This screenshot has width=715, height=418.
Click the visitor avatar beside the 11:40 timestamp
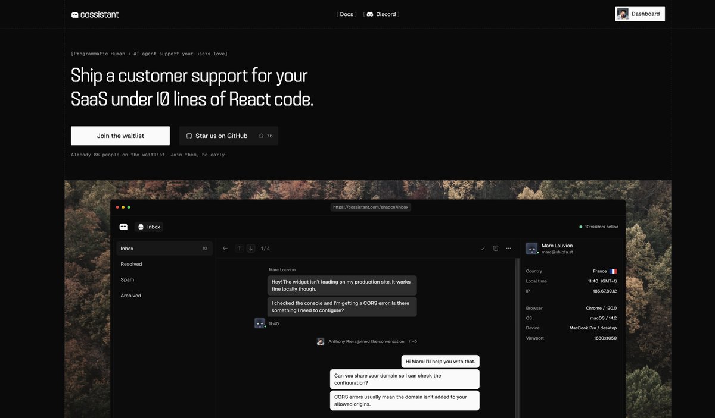(259, 323)
